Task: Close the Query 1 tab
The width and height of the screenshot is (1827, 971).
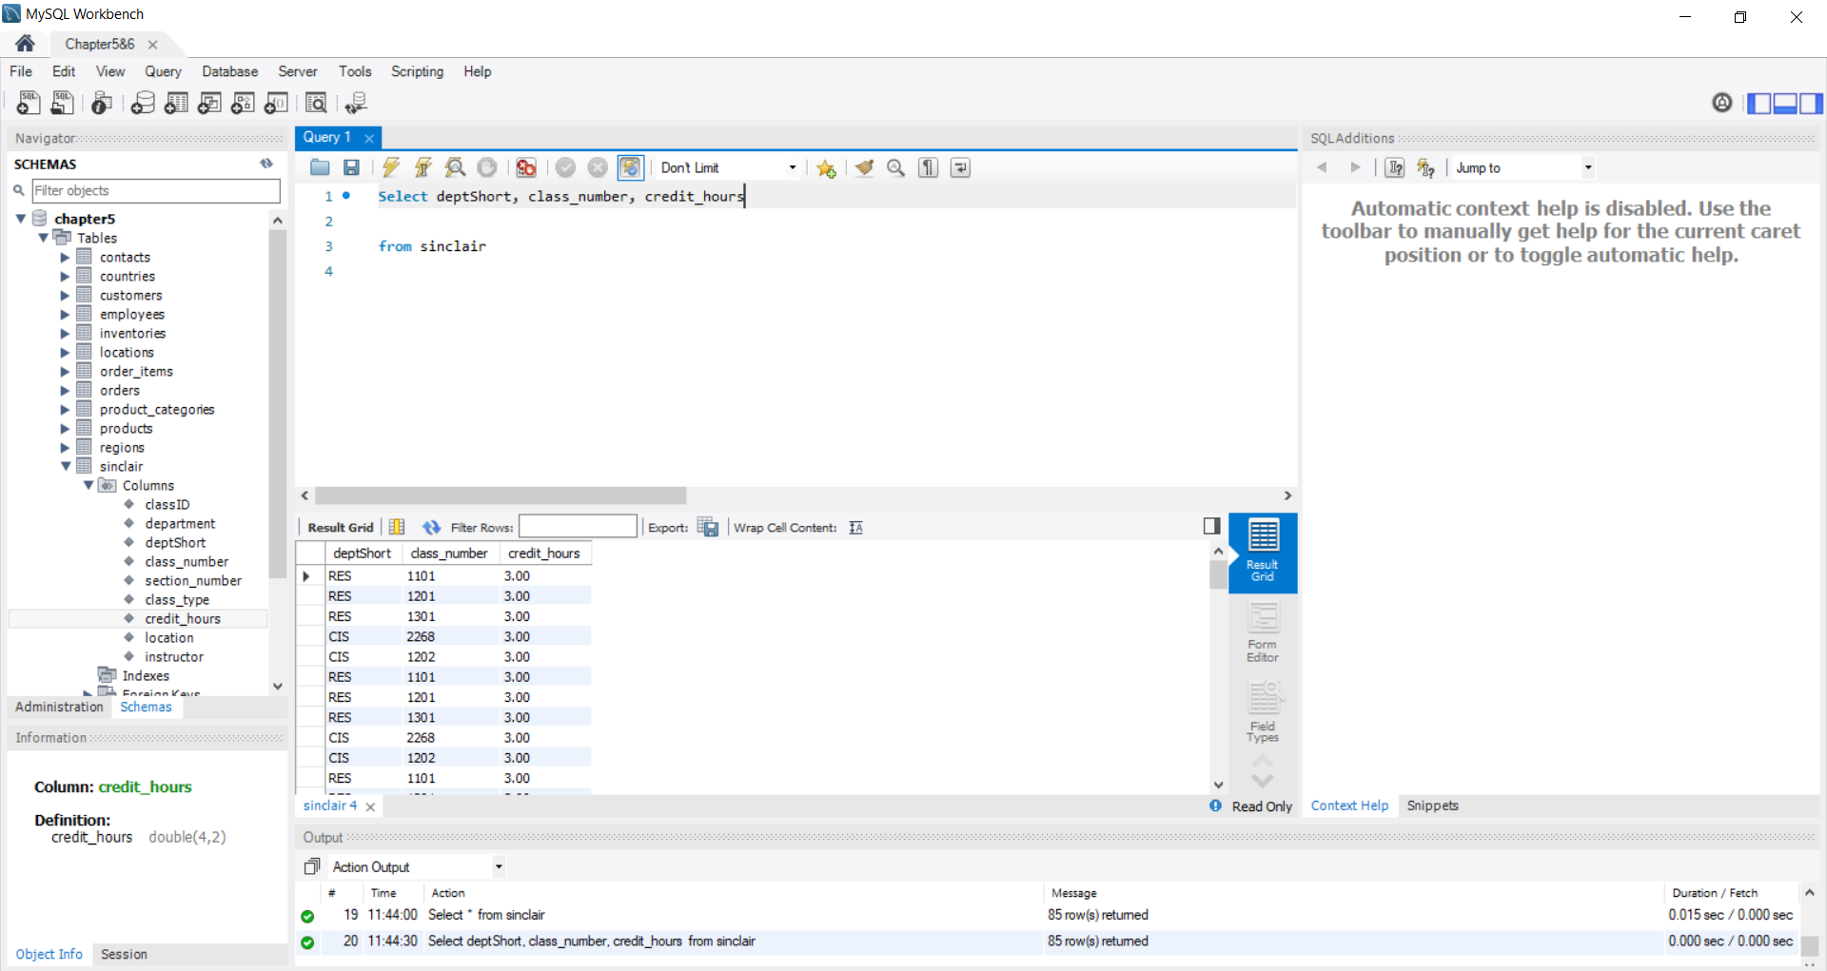Action: [x=369, y=138]
